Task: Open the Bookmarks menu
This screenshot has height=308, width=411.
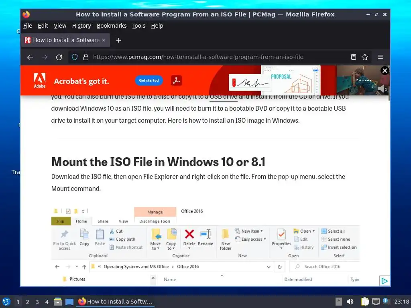Action: [112, 26]
